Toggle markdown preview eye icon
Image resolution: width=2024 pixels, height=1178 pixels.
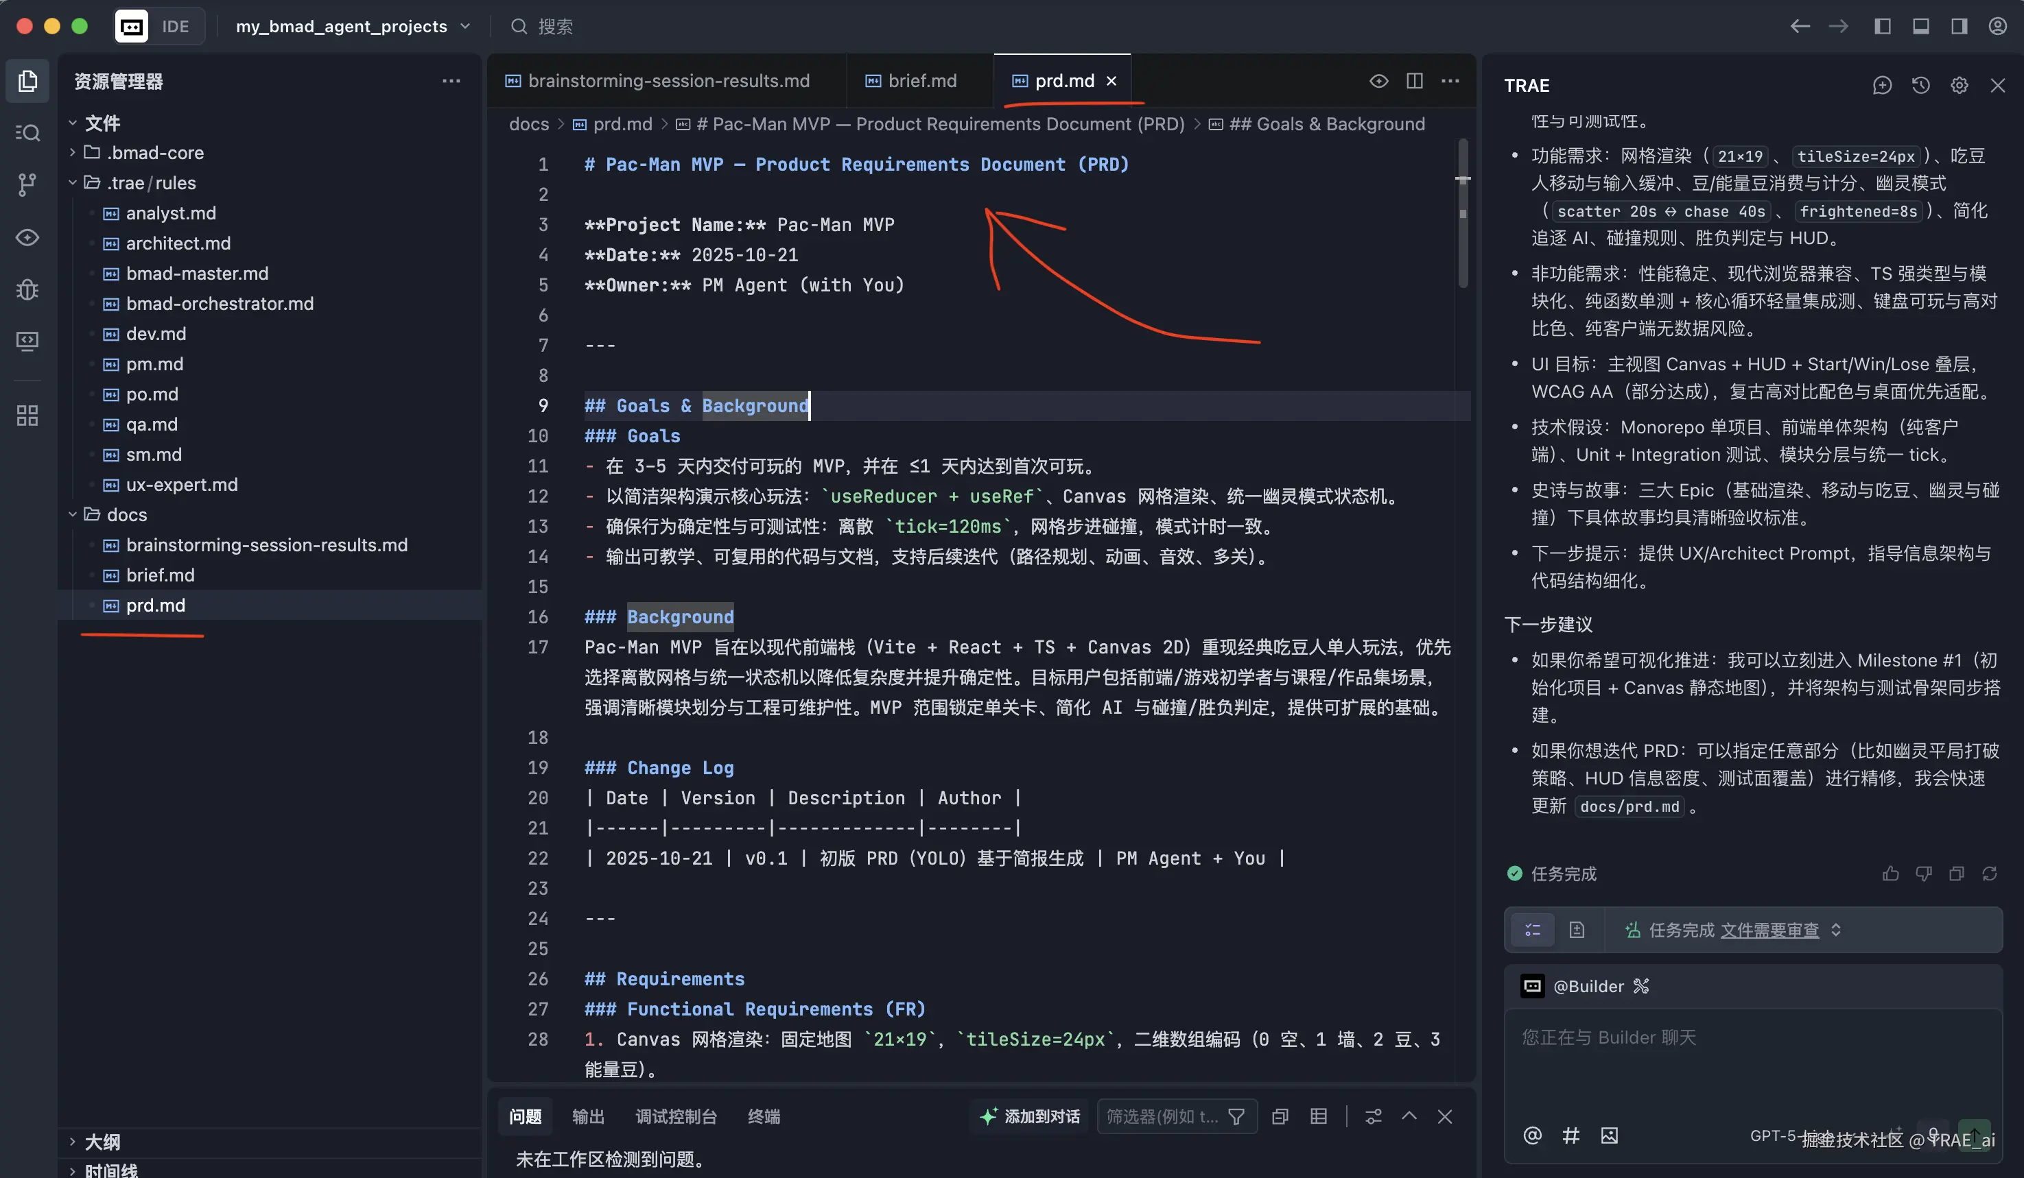coord(1378,81)
